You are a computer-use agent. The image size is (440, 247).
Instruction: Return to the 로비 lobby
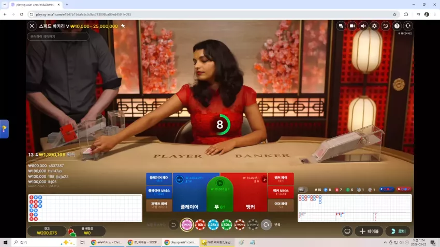pyautogui.click(x=398, y=231)
